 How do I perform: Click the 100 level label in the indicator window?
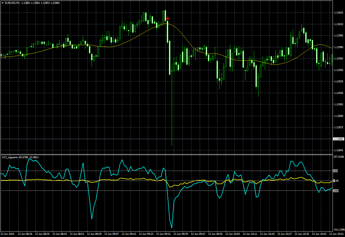(336, 171)
